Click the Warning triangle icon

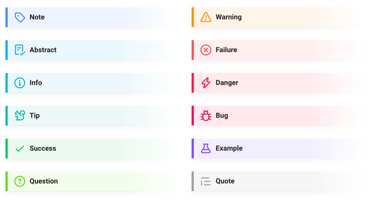(x=206, y=17)
